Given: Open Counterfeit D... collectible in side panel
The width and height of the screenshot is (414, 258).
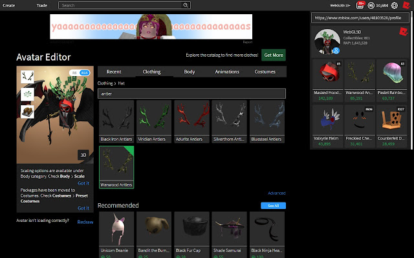Looking at the screenshot, I should (x=391, y=126).
